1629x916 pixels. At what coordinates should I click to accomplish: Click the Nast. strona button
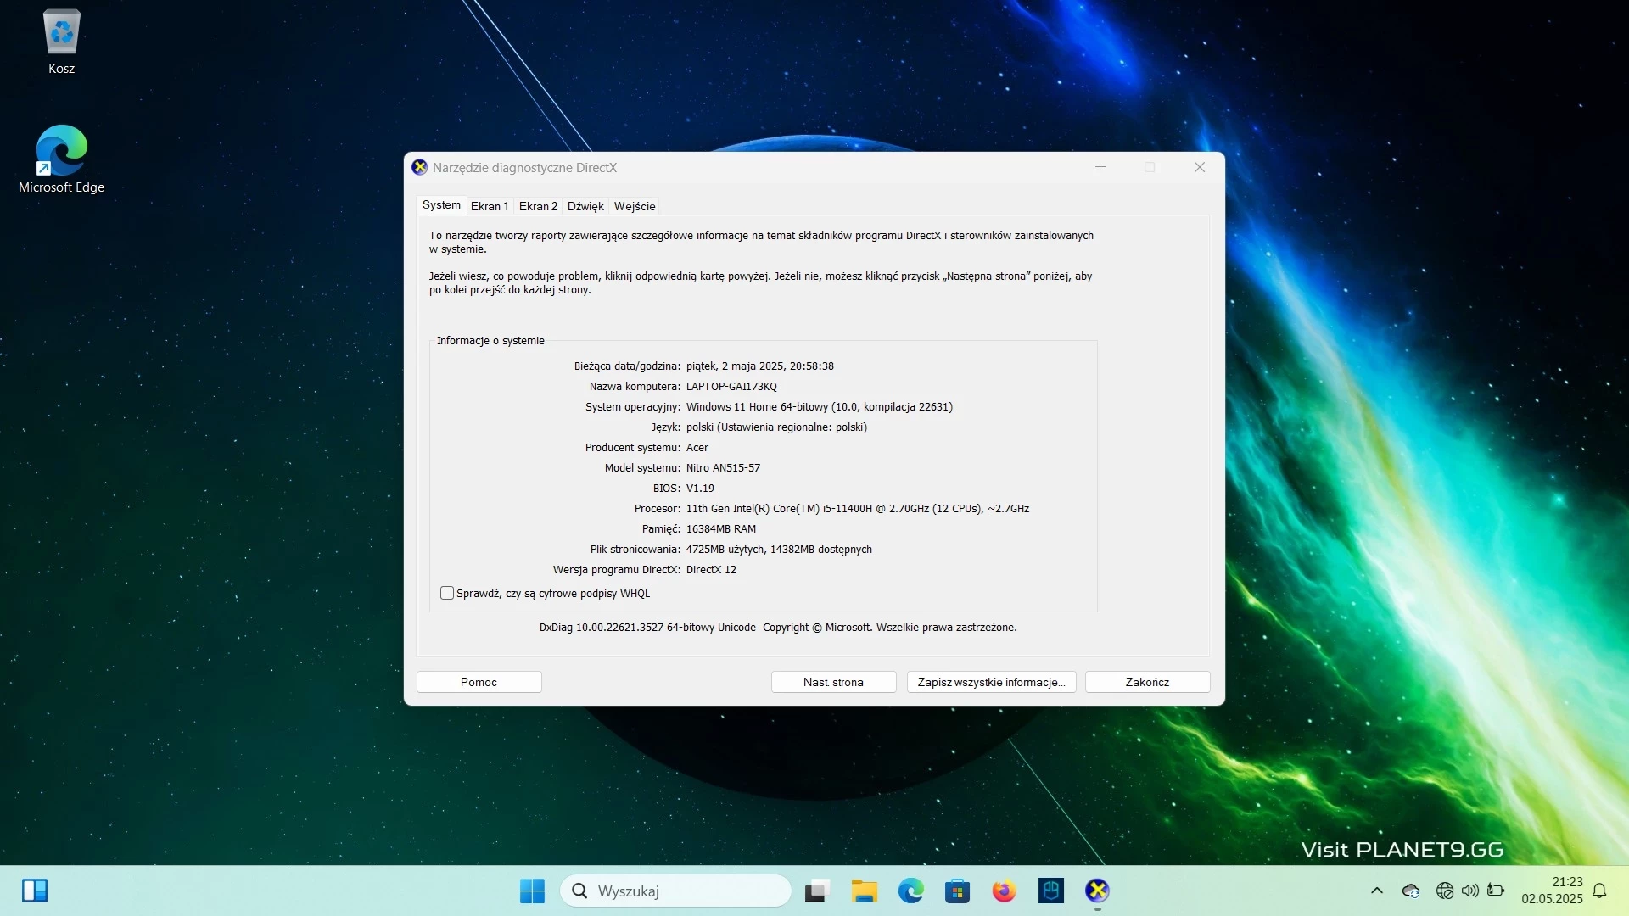(833, 682)
